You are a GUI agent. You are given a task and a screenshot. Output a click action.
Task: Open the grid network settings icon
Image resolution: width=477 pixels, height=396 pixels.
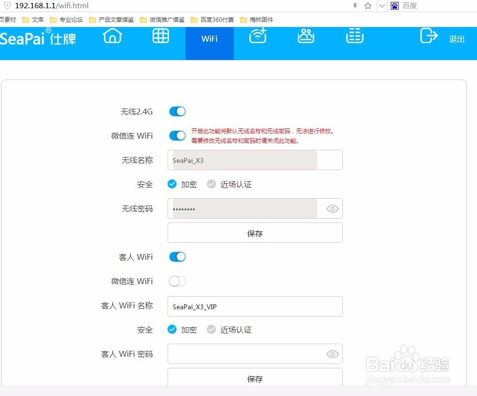pos(161,36)
